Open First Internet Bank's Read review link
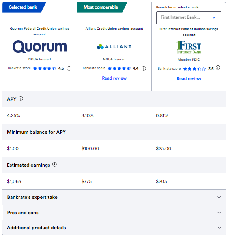This screenshot has height=237, width=230. tap(189, 79)
